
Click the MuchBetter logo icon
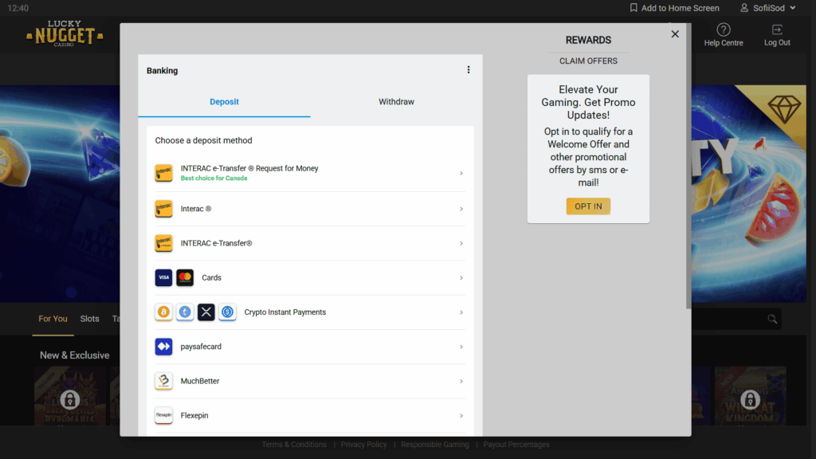(163, 381)
